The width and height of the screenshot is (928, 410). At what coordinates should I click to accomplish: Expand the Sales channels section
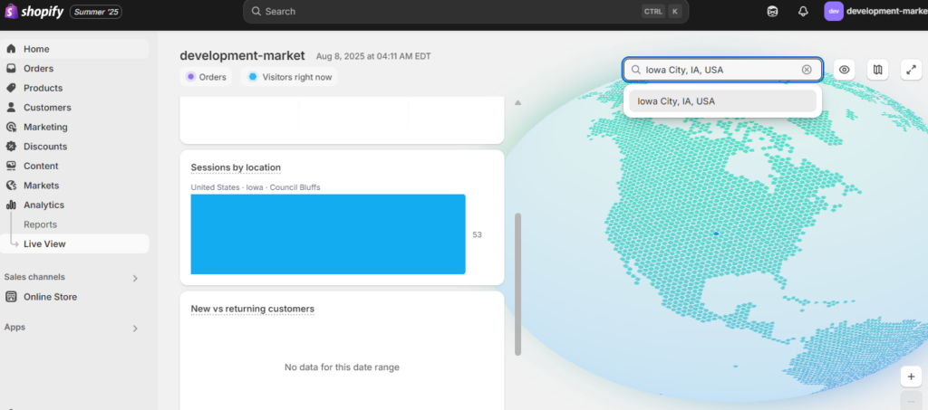point(135,278)
